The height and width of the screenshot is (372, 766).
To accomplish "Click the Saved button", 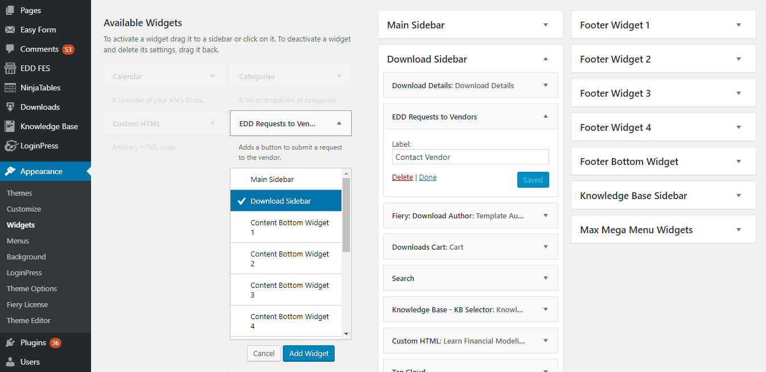I will point(533,180).
